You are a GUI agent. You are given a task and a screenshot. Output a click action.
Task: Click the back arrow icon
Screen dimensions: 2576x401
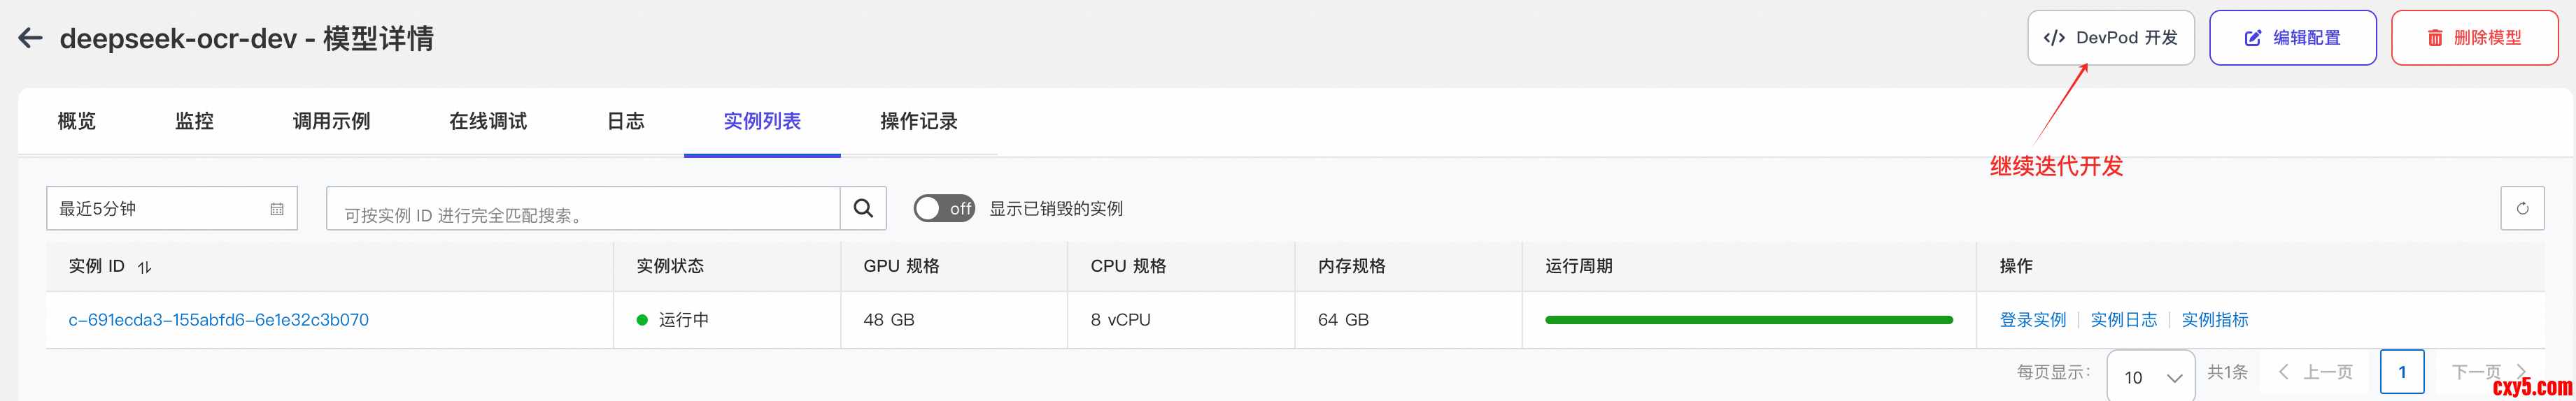[30, 38]
